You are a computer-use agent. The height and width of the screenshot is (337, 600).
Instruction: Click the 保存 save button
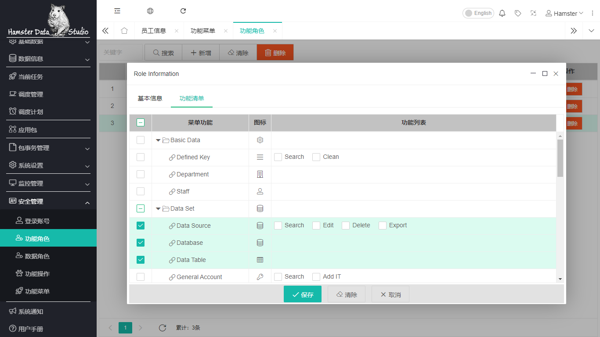302,294
